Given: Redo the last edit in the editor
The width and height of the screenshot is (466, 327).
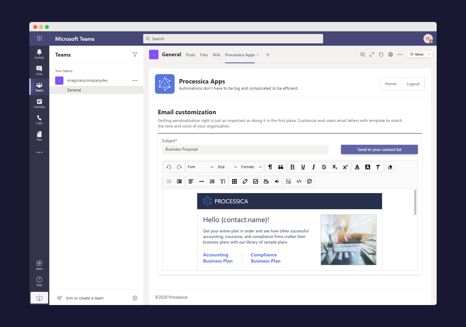Looking at the screenshot, I should 179,167.
